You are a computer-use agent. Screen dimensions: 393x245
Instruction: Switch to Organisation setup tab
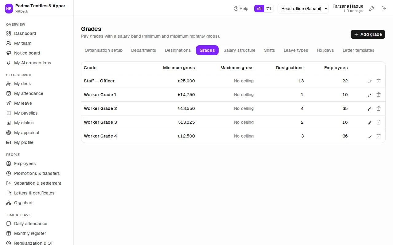pos(104,50)
